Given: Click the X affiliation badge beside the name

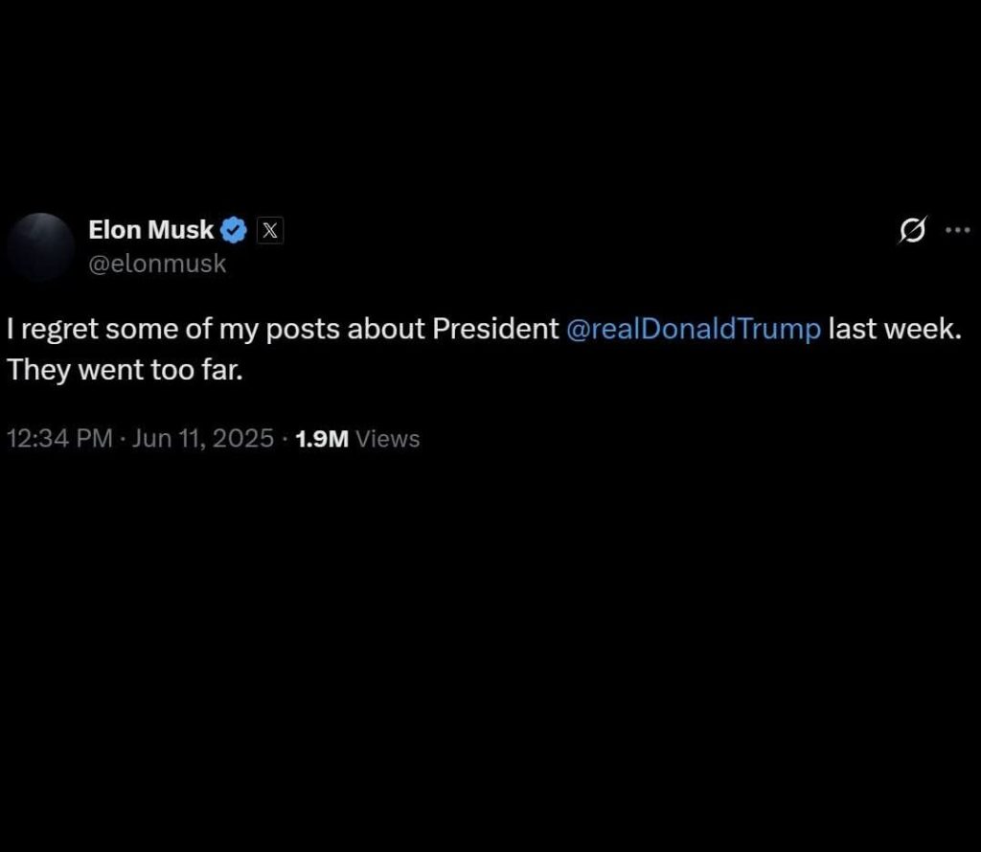Looking at the screenshot, I should [270, 230].
